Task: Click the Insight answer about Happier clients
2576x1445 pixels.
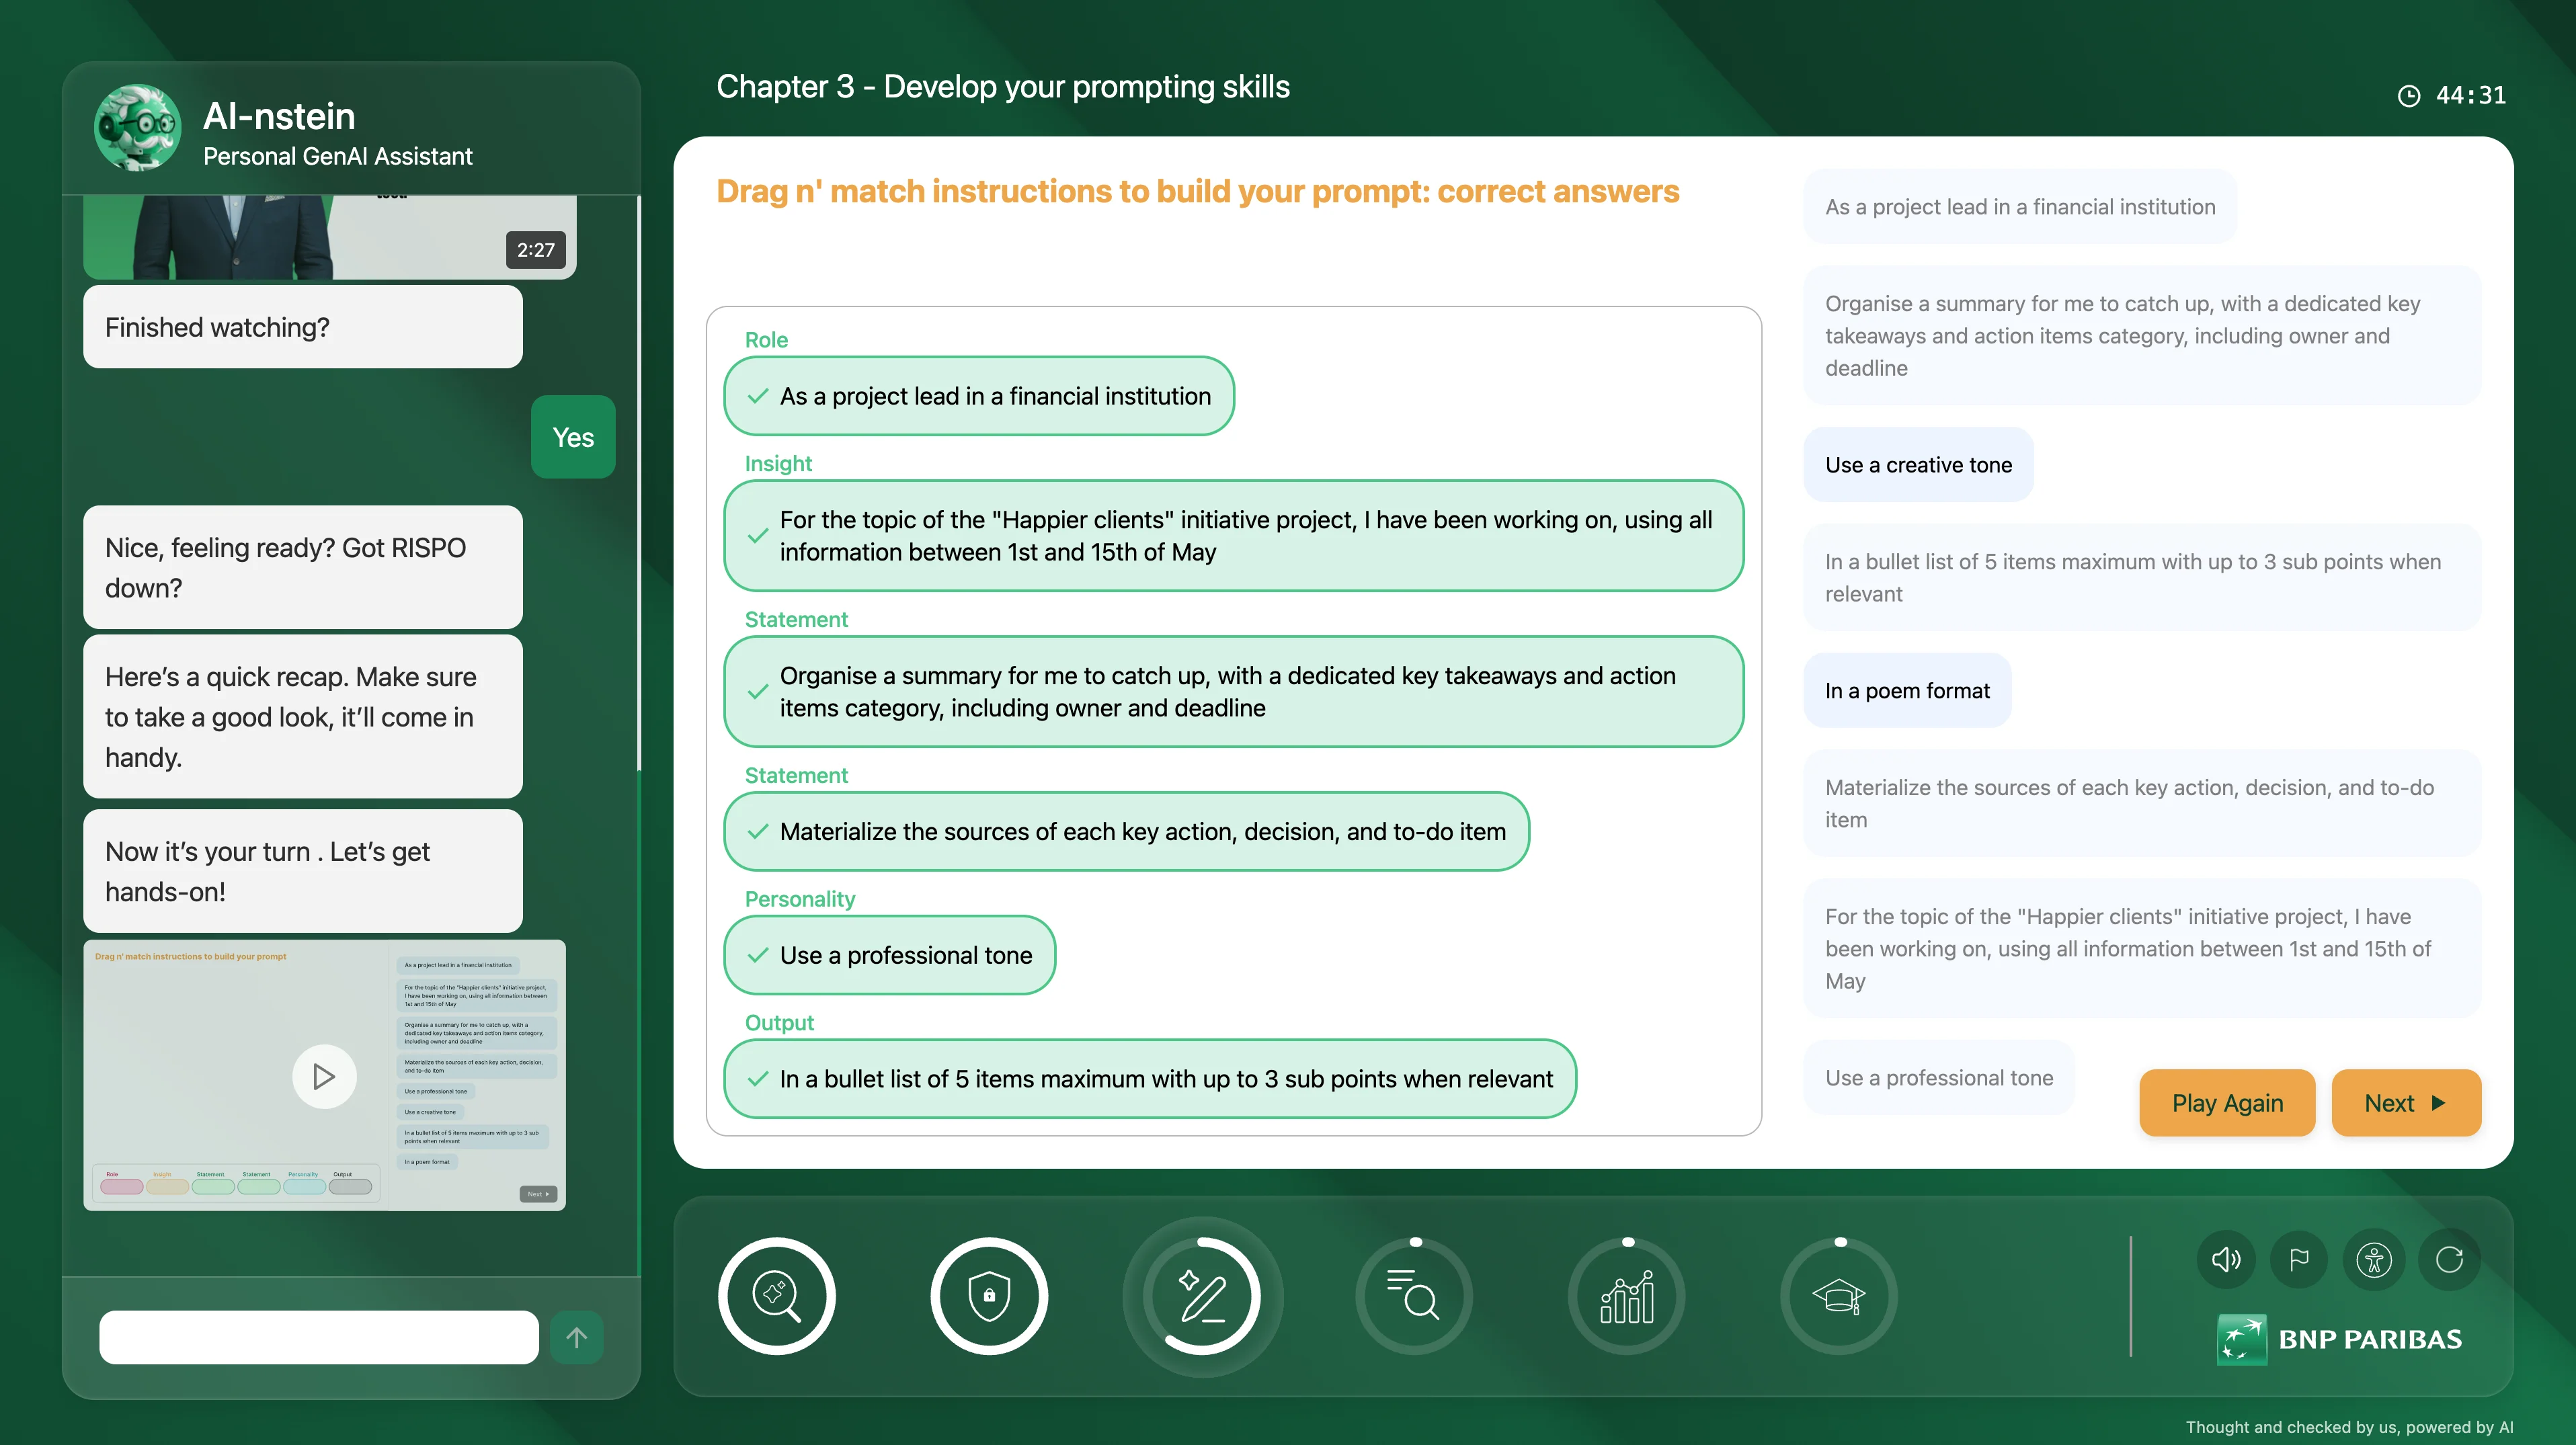Action: point(1233,536)
